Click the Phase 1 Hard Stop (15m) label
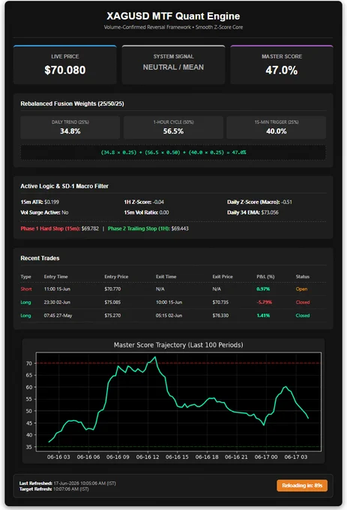The width and height of the screenshot is (347, 510). (50, 228)
